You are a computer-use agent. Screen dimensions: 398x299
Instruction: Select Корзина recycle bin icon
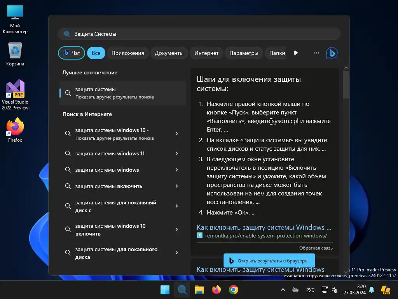click(x=15, y=54)
